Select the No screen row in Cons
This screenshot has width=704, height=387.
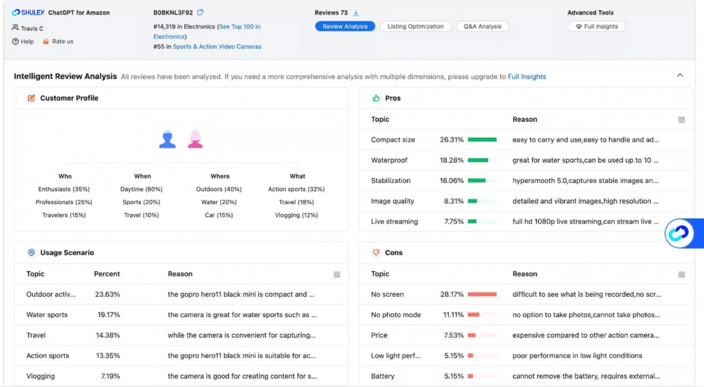click(x=526, y=294)
